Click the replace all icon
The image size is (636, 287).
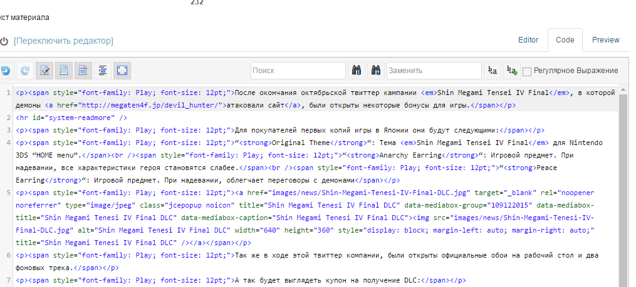[512, 71]
